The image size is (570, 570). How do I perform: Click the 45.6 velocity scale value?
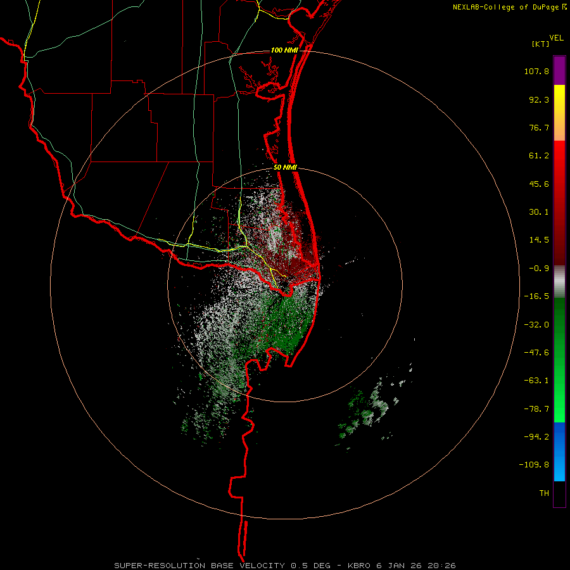(x=539, y=184)
